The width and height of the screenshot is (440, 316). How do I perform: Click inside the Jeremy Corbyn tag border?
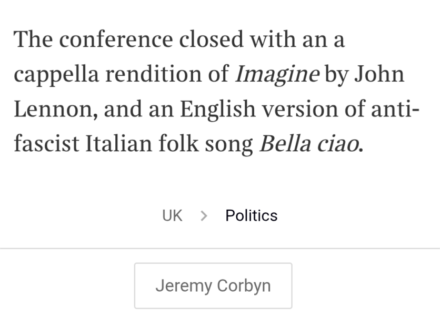213,285
